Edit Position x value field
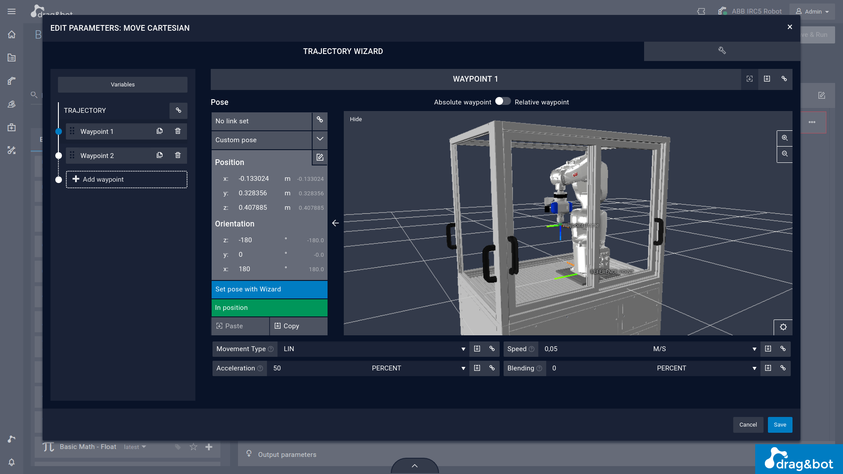 pos(259,179)
